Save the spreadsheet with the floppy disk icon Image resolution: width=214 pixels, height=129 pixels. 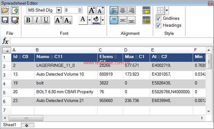point(5,20)
